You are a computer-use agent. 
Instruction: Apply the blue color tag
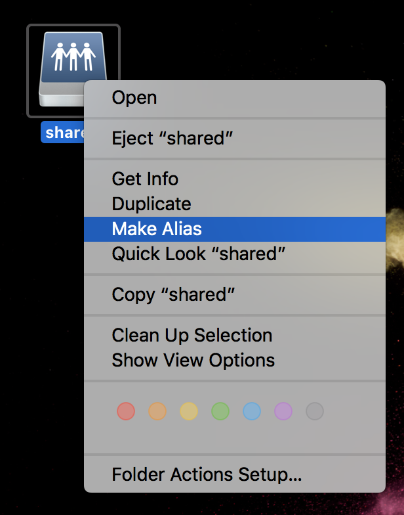click(251, 412)
